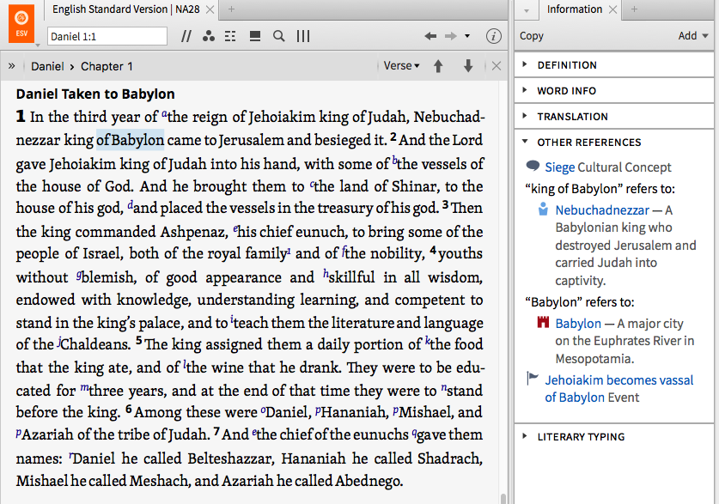Jump to next verse down arrow
Viewport: 719px width, 504px height.
[467, 66]
